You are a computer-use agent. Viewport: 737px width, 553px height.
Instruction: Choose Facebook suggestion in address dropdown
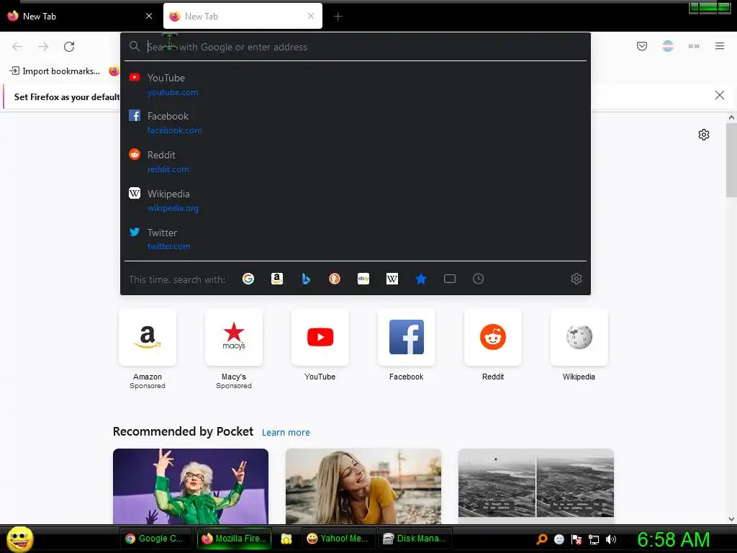tap(356, 122)
